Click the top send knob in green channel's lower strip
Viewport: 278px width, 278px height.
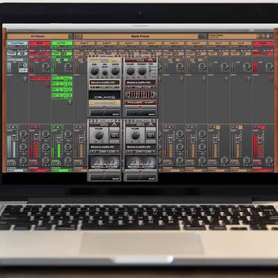point(67,134)
